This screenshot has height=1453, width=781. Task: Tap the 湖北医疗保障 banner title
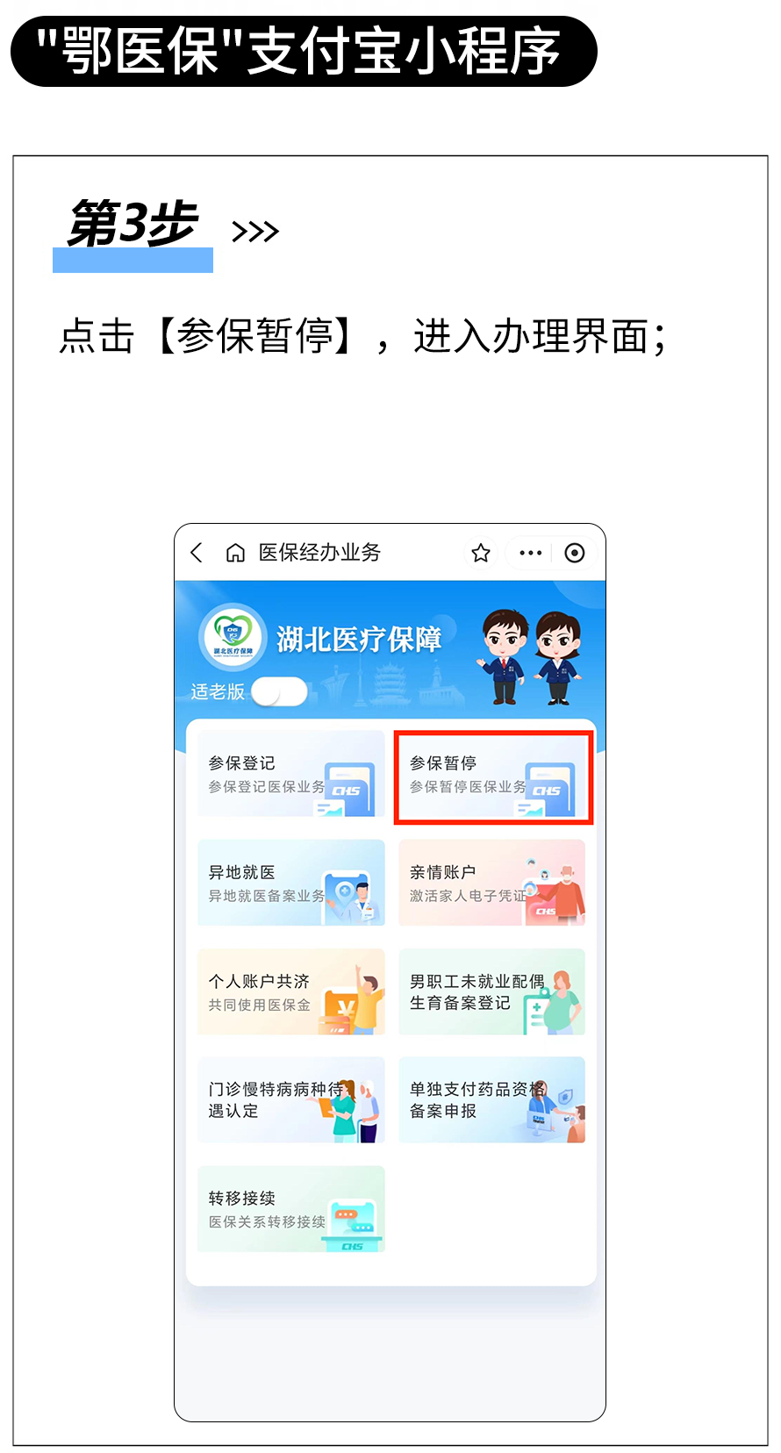pyautogui.click(x=359, y=640)
